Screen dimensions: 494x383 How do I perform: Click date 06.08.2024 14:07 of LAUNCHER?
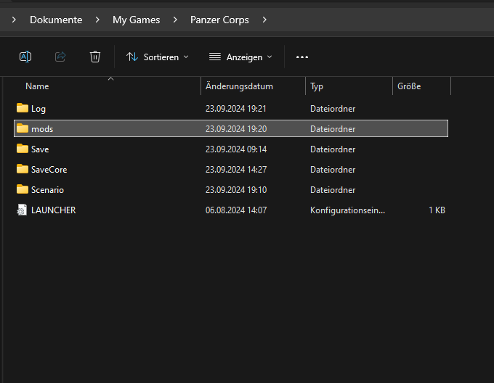point(236,210)
